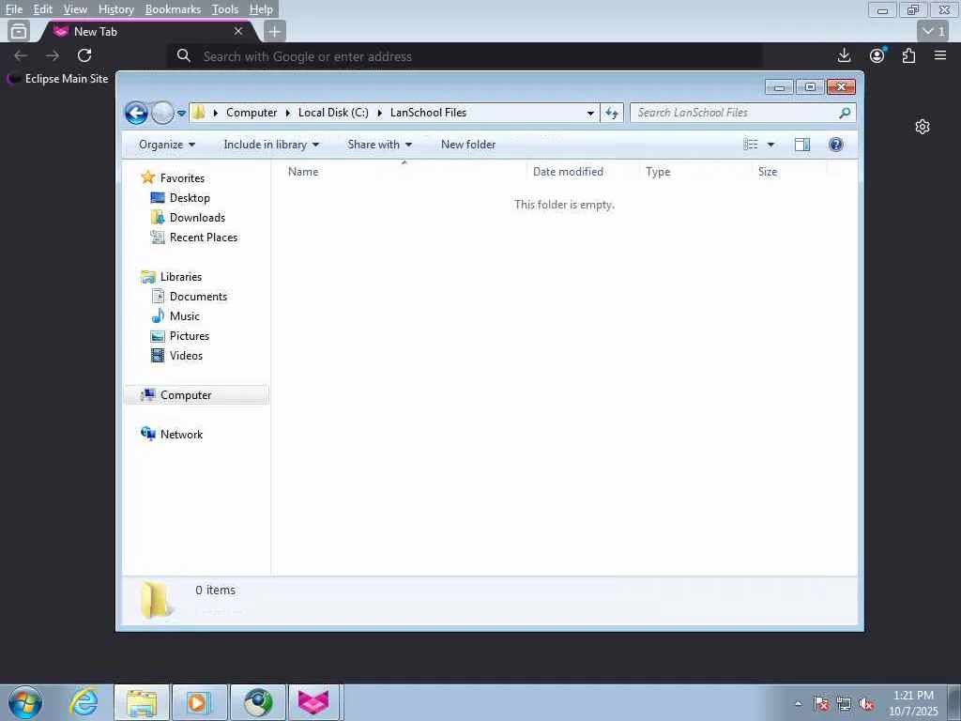This screenshot has width=961, height=721.
Task: Open Desktop in the navigation pane
Action: pyautogui.click(x=190, y=198)
